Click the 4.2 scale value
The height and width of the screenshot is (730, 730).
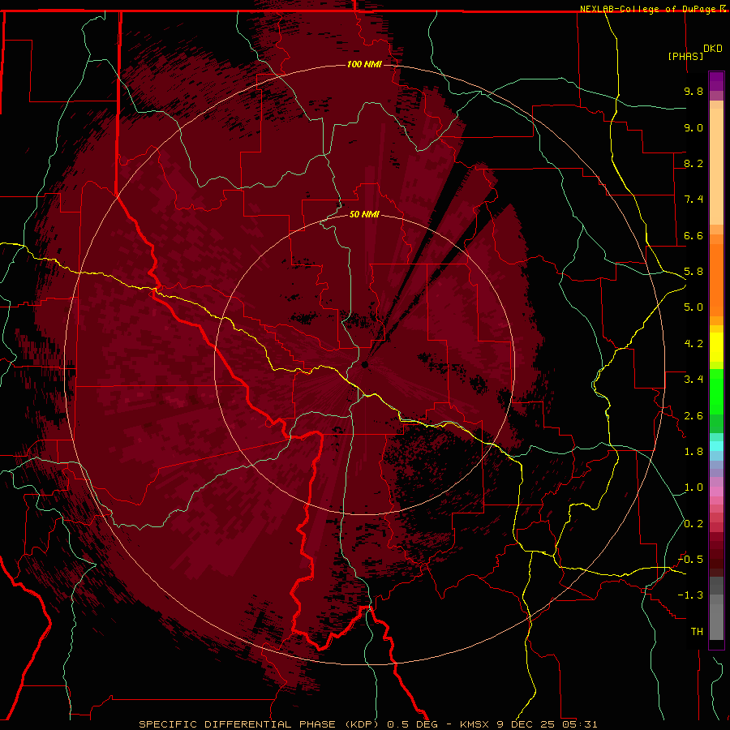(x=693, y=344)
